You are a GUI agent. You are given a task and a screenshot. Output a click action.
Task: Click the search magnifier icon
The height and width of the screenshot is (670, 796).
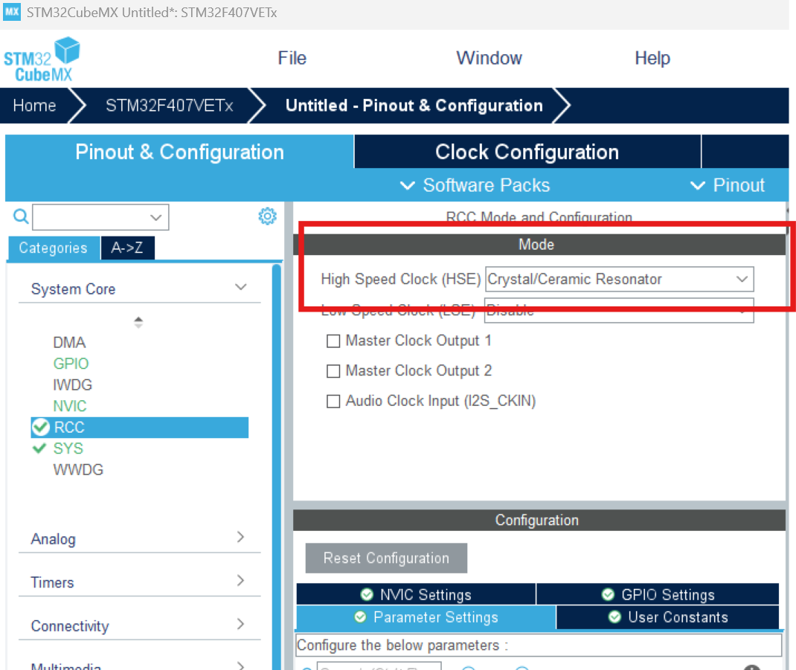21,216
